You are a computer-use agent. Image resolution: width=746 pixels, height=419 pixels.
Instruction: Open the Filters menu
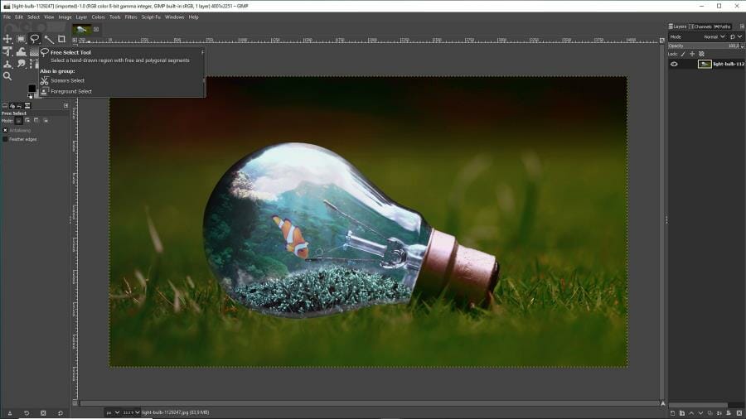pyautogui.click(x=131, y=17)
